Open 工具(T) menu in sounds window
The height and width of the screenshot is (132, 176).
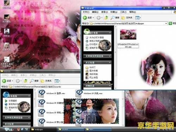[43, 75]
